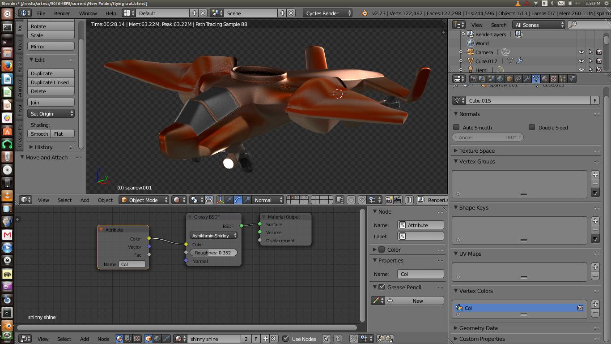
Task: Open the World properties tab icon
Action: [x=500, y=79]
